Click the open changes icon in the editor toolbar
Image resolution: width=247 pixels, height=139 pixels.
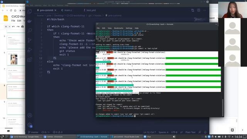point(193,10)
